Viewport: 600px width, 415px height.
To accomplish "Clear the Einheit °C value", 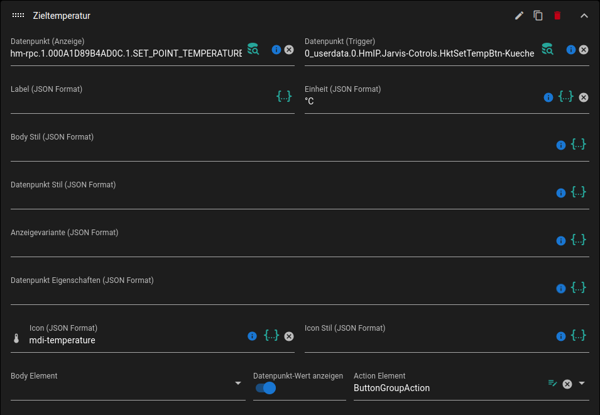I will [x=584, y=97].
